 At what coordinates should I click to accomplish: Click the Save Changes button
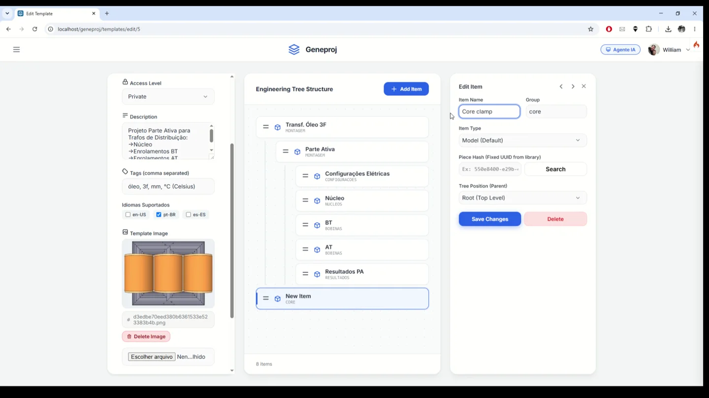490,219
